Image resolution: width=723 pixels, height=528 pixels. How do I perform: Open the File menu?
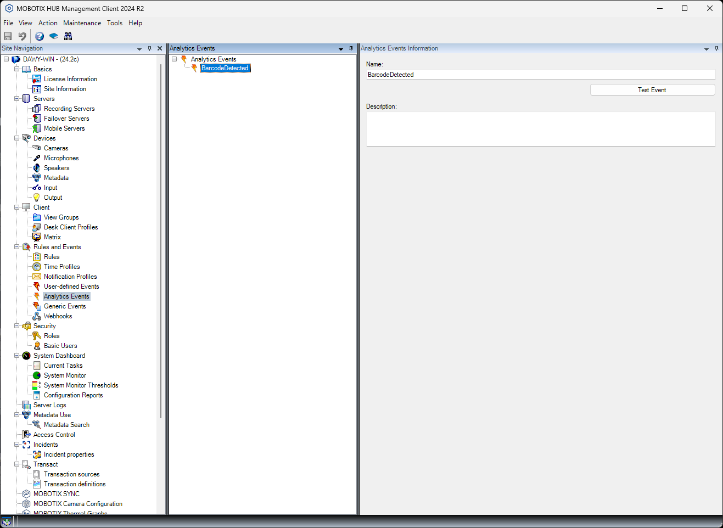(8, 23)
